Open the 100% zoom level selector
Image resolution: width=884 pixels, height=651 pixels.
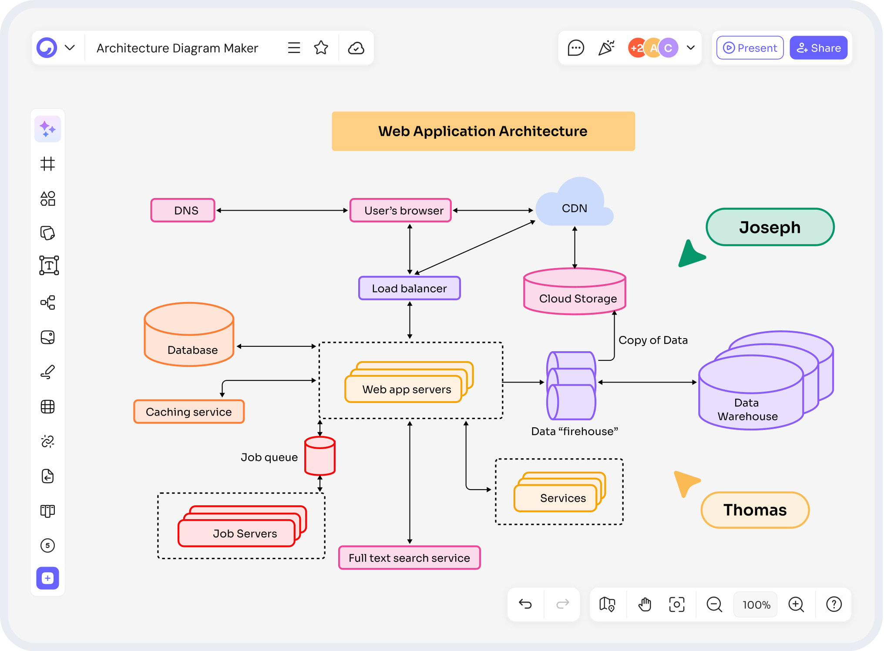756,604
